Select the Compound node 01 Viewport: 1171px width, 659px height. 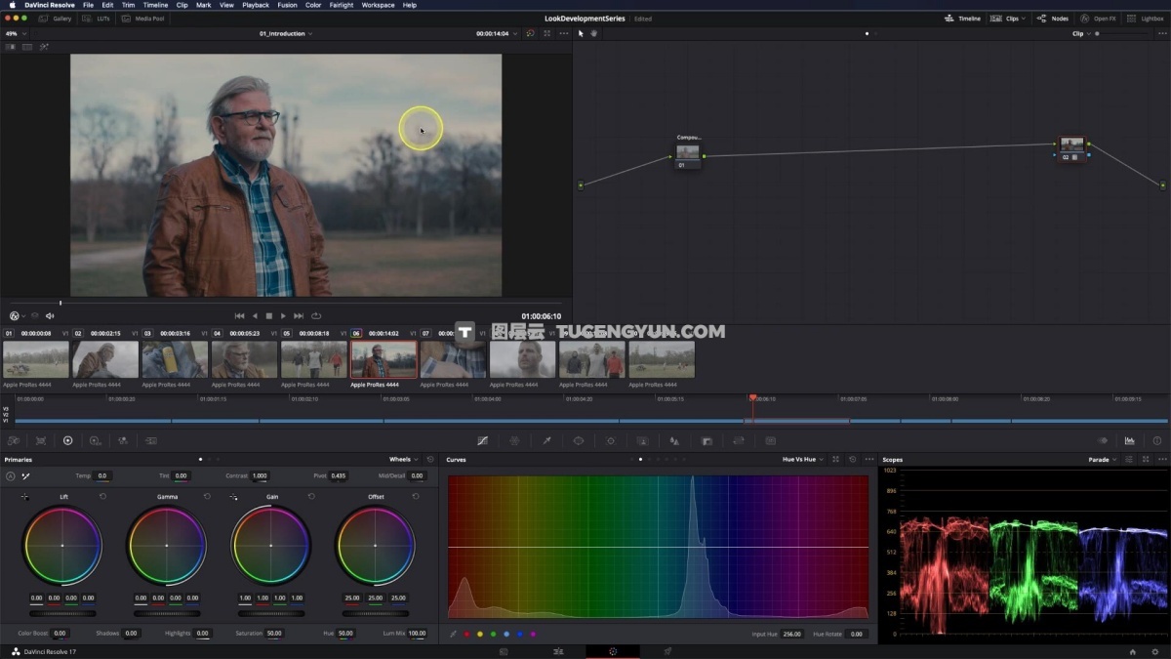[x=689, y=154]
